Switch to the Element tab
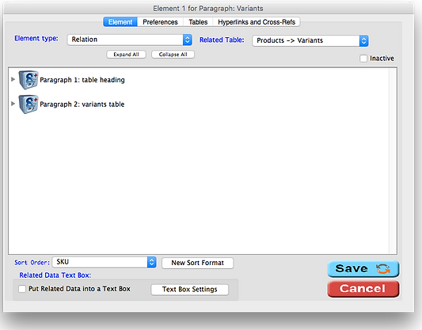Screen dimensions: 422x330 120,22
